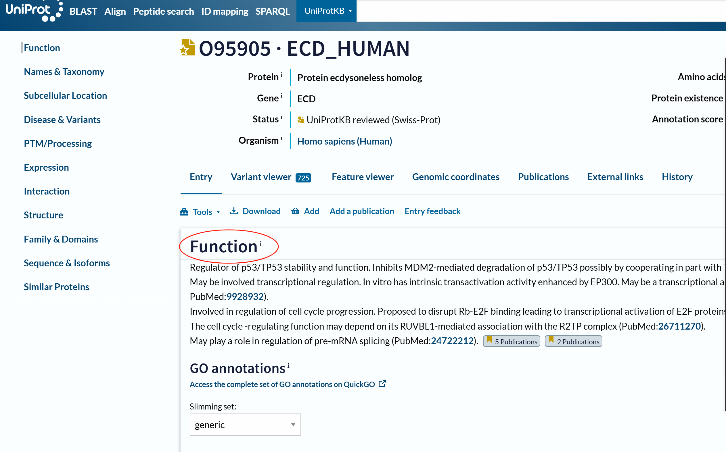Click the info icon next to GO annotations

pyautogui.click(x=288, y=366)
